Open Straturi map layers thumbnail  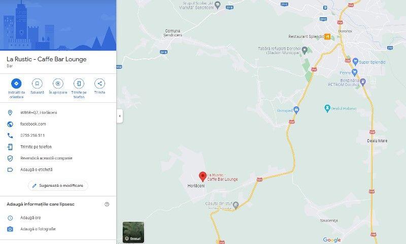pos(133,232)
